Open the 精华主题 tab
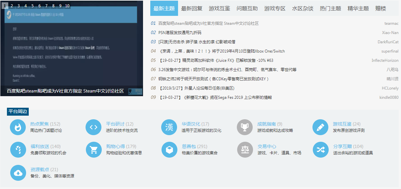 pos(358,8)
